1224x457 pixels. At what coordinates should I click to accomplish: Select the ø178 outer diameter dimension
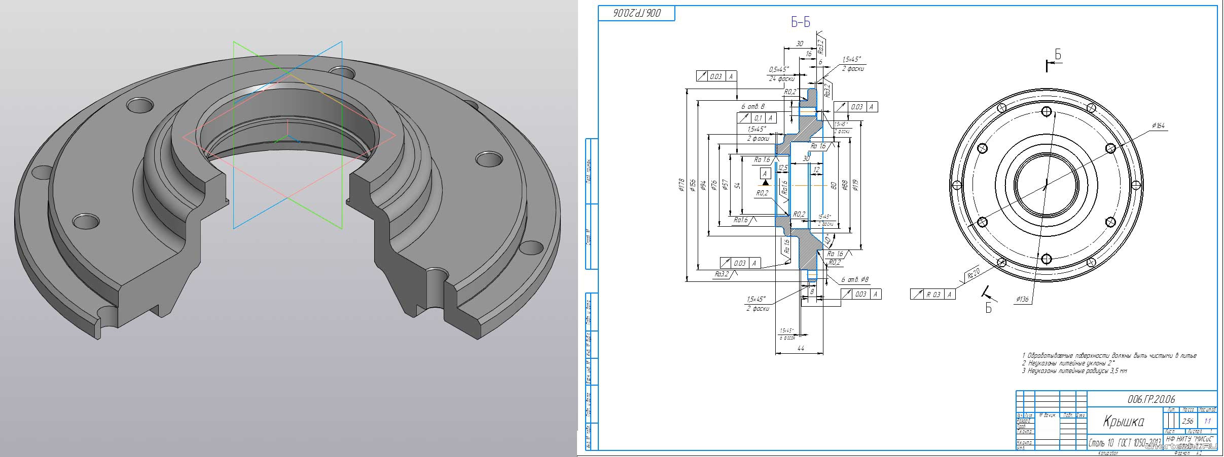click(681, 185)
